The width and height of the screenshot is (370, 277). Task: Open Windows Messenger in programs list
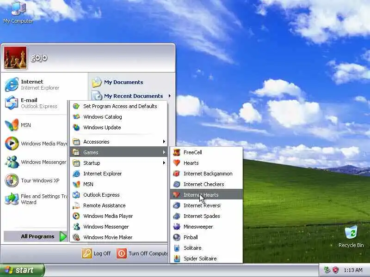pos(119,227)
